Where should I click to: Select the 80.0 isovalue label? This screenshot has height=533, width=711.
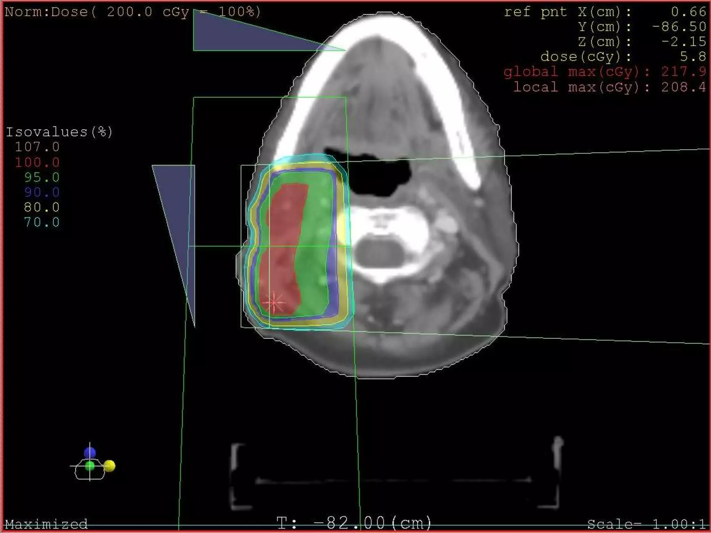click(42, 207)
